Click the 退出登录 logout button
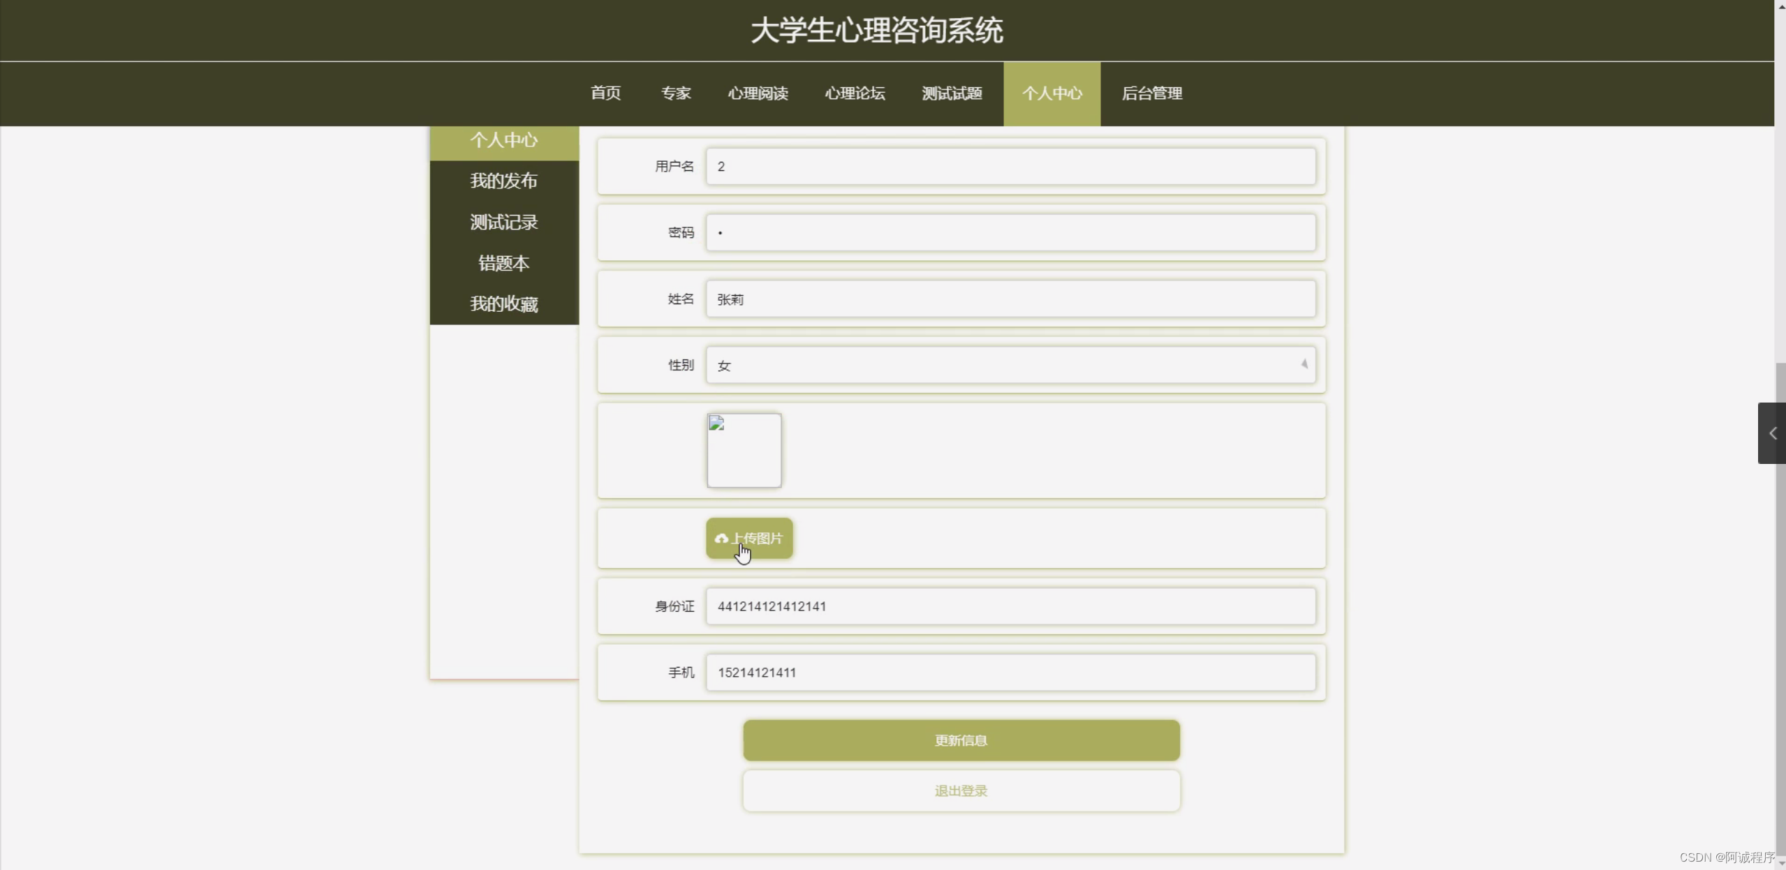This screenshot has height=870, width=1786. (961, 790)
